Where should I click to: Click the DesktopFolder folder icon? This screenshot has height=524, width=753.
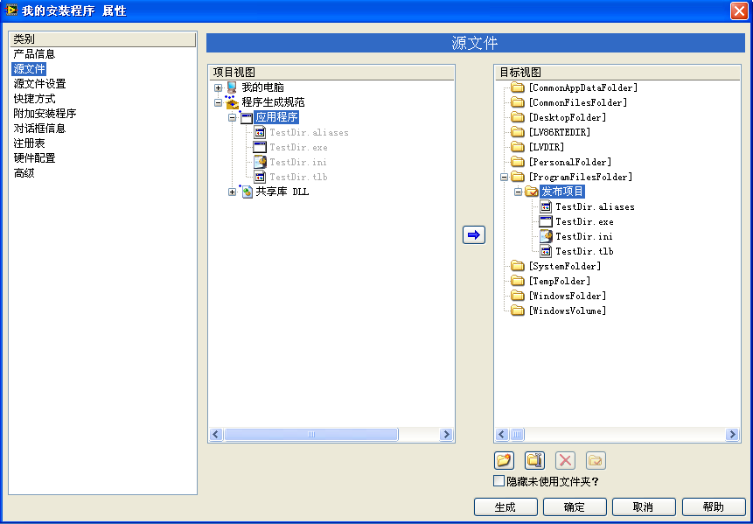tap(518, 117)
